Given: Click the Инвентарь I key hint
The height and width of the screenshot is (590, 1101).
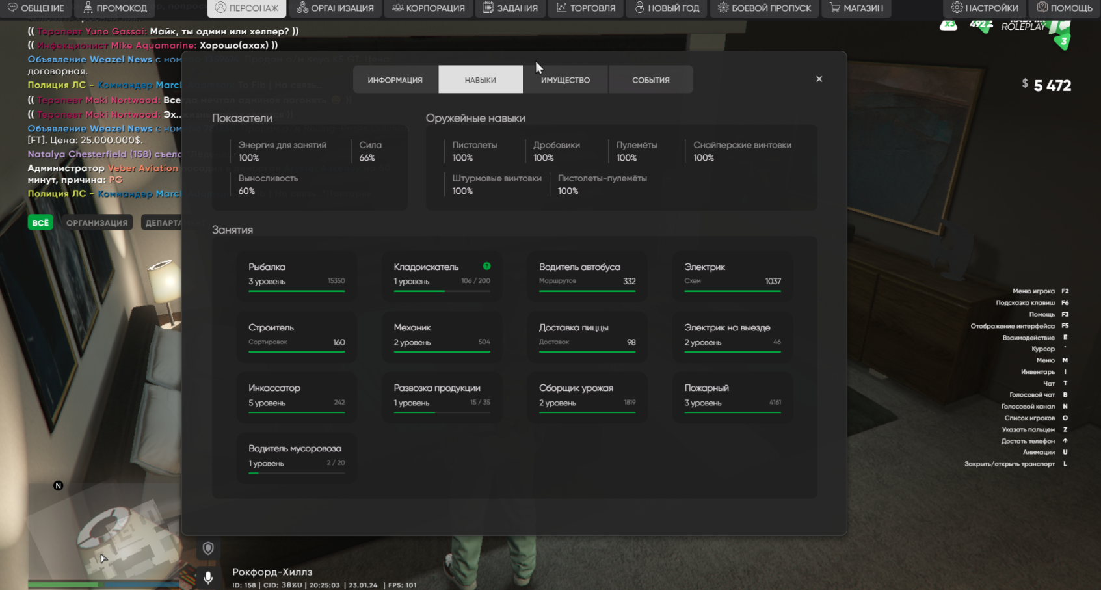Looking at the screenshot, I should [1044, 372].
